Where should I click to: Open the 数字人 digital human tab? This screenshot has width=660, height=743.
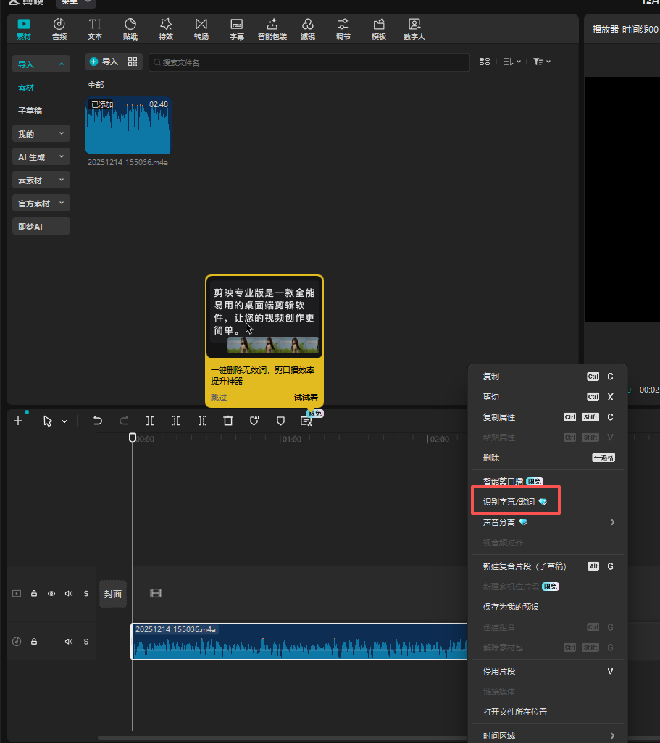point(414,30)
